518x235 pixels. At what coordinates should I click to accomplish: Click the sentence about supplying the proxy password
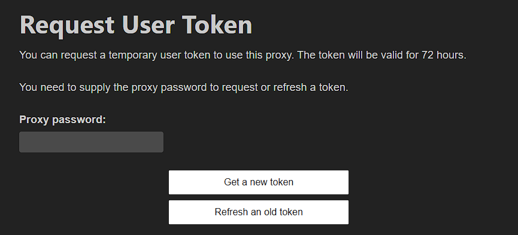tap(184, 87)
